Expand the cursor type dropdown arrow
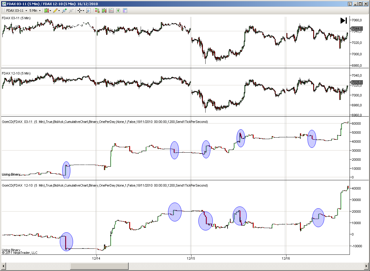The height and width of the screenshot is (271, 370). tap(84, 11)
